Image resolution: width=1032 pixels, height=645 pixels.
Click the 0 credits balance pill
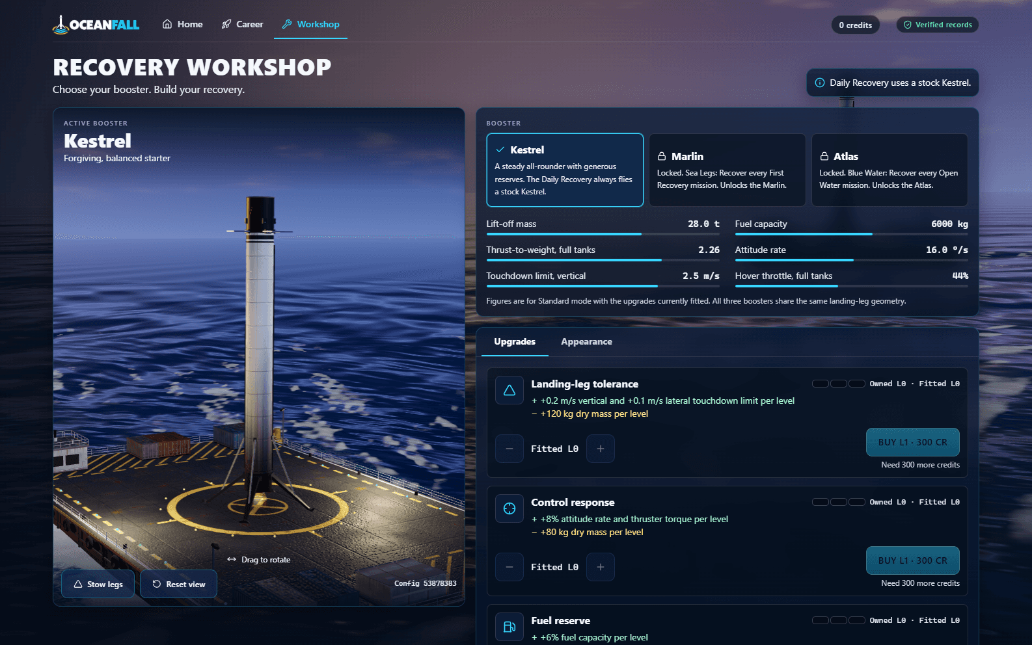point(855,25)
